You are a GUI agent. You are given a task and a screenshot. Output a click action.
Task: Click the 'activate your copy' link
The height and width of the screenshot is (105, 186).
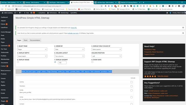click(x=73, y=33)
